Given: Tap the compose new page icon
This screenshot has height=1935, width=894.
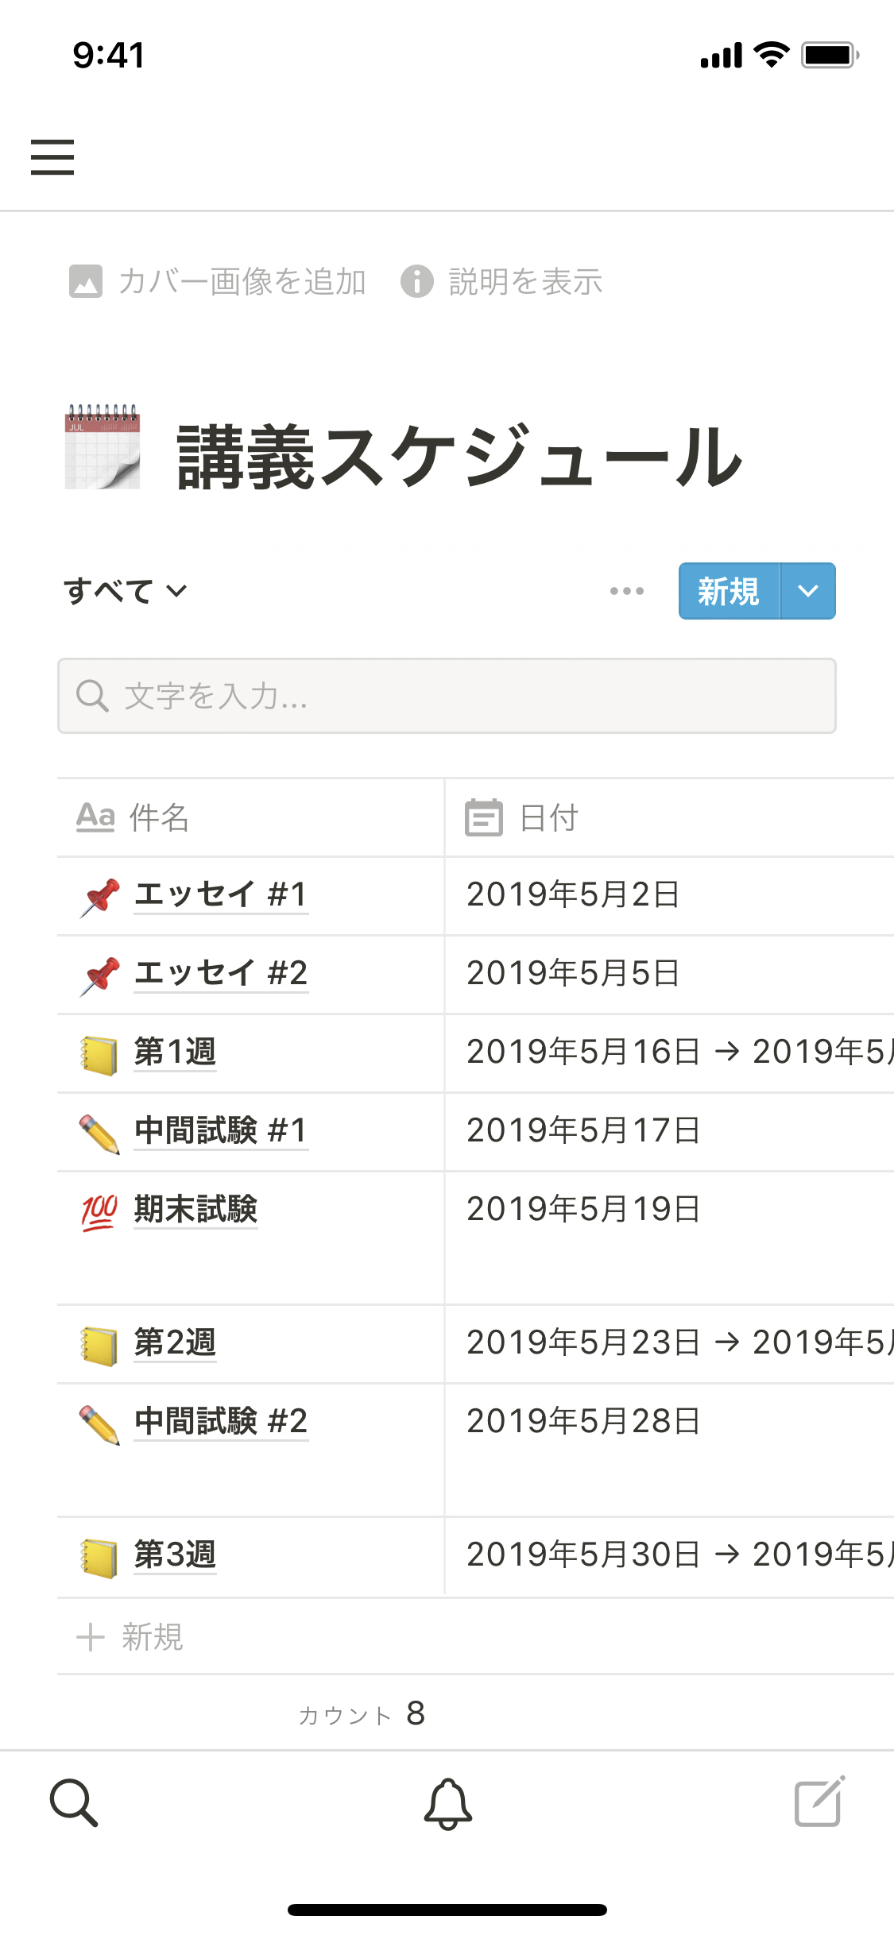Looking at the screenshot, I should 819,1802.
